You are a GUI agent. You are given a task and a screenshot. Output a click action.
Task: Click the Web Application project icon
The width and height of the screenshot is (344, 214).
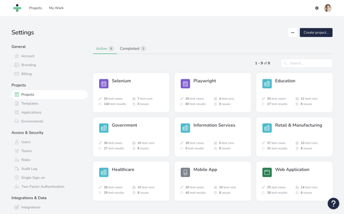[267, 173]
